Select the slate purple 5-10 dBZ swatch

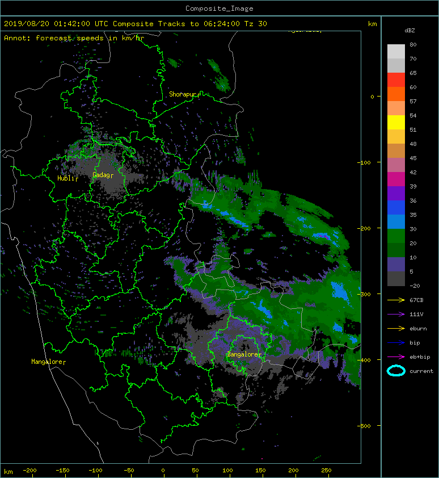(396, 264)
